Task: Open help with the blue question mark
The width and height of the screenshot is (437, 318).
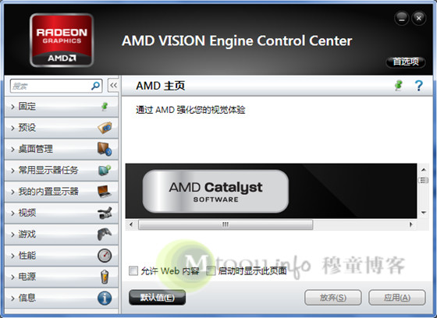Action: pos(418,86)
